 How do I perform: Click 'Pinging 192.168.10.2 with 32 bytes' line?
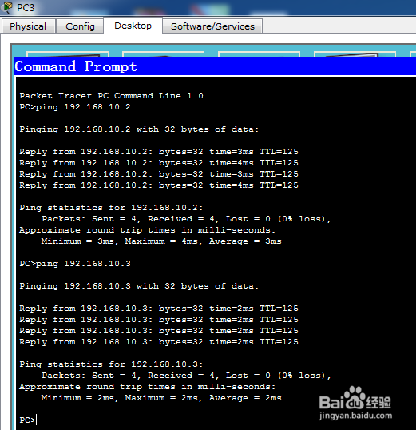click(139, 129)
